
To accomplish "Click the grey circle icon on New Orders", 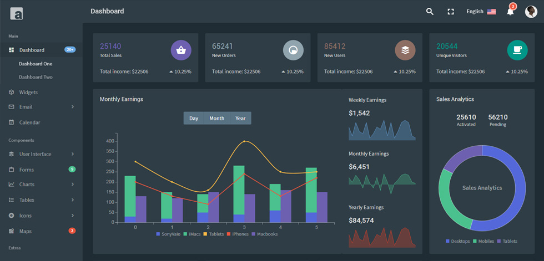I will point(293,50).
